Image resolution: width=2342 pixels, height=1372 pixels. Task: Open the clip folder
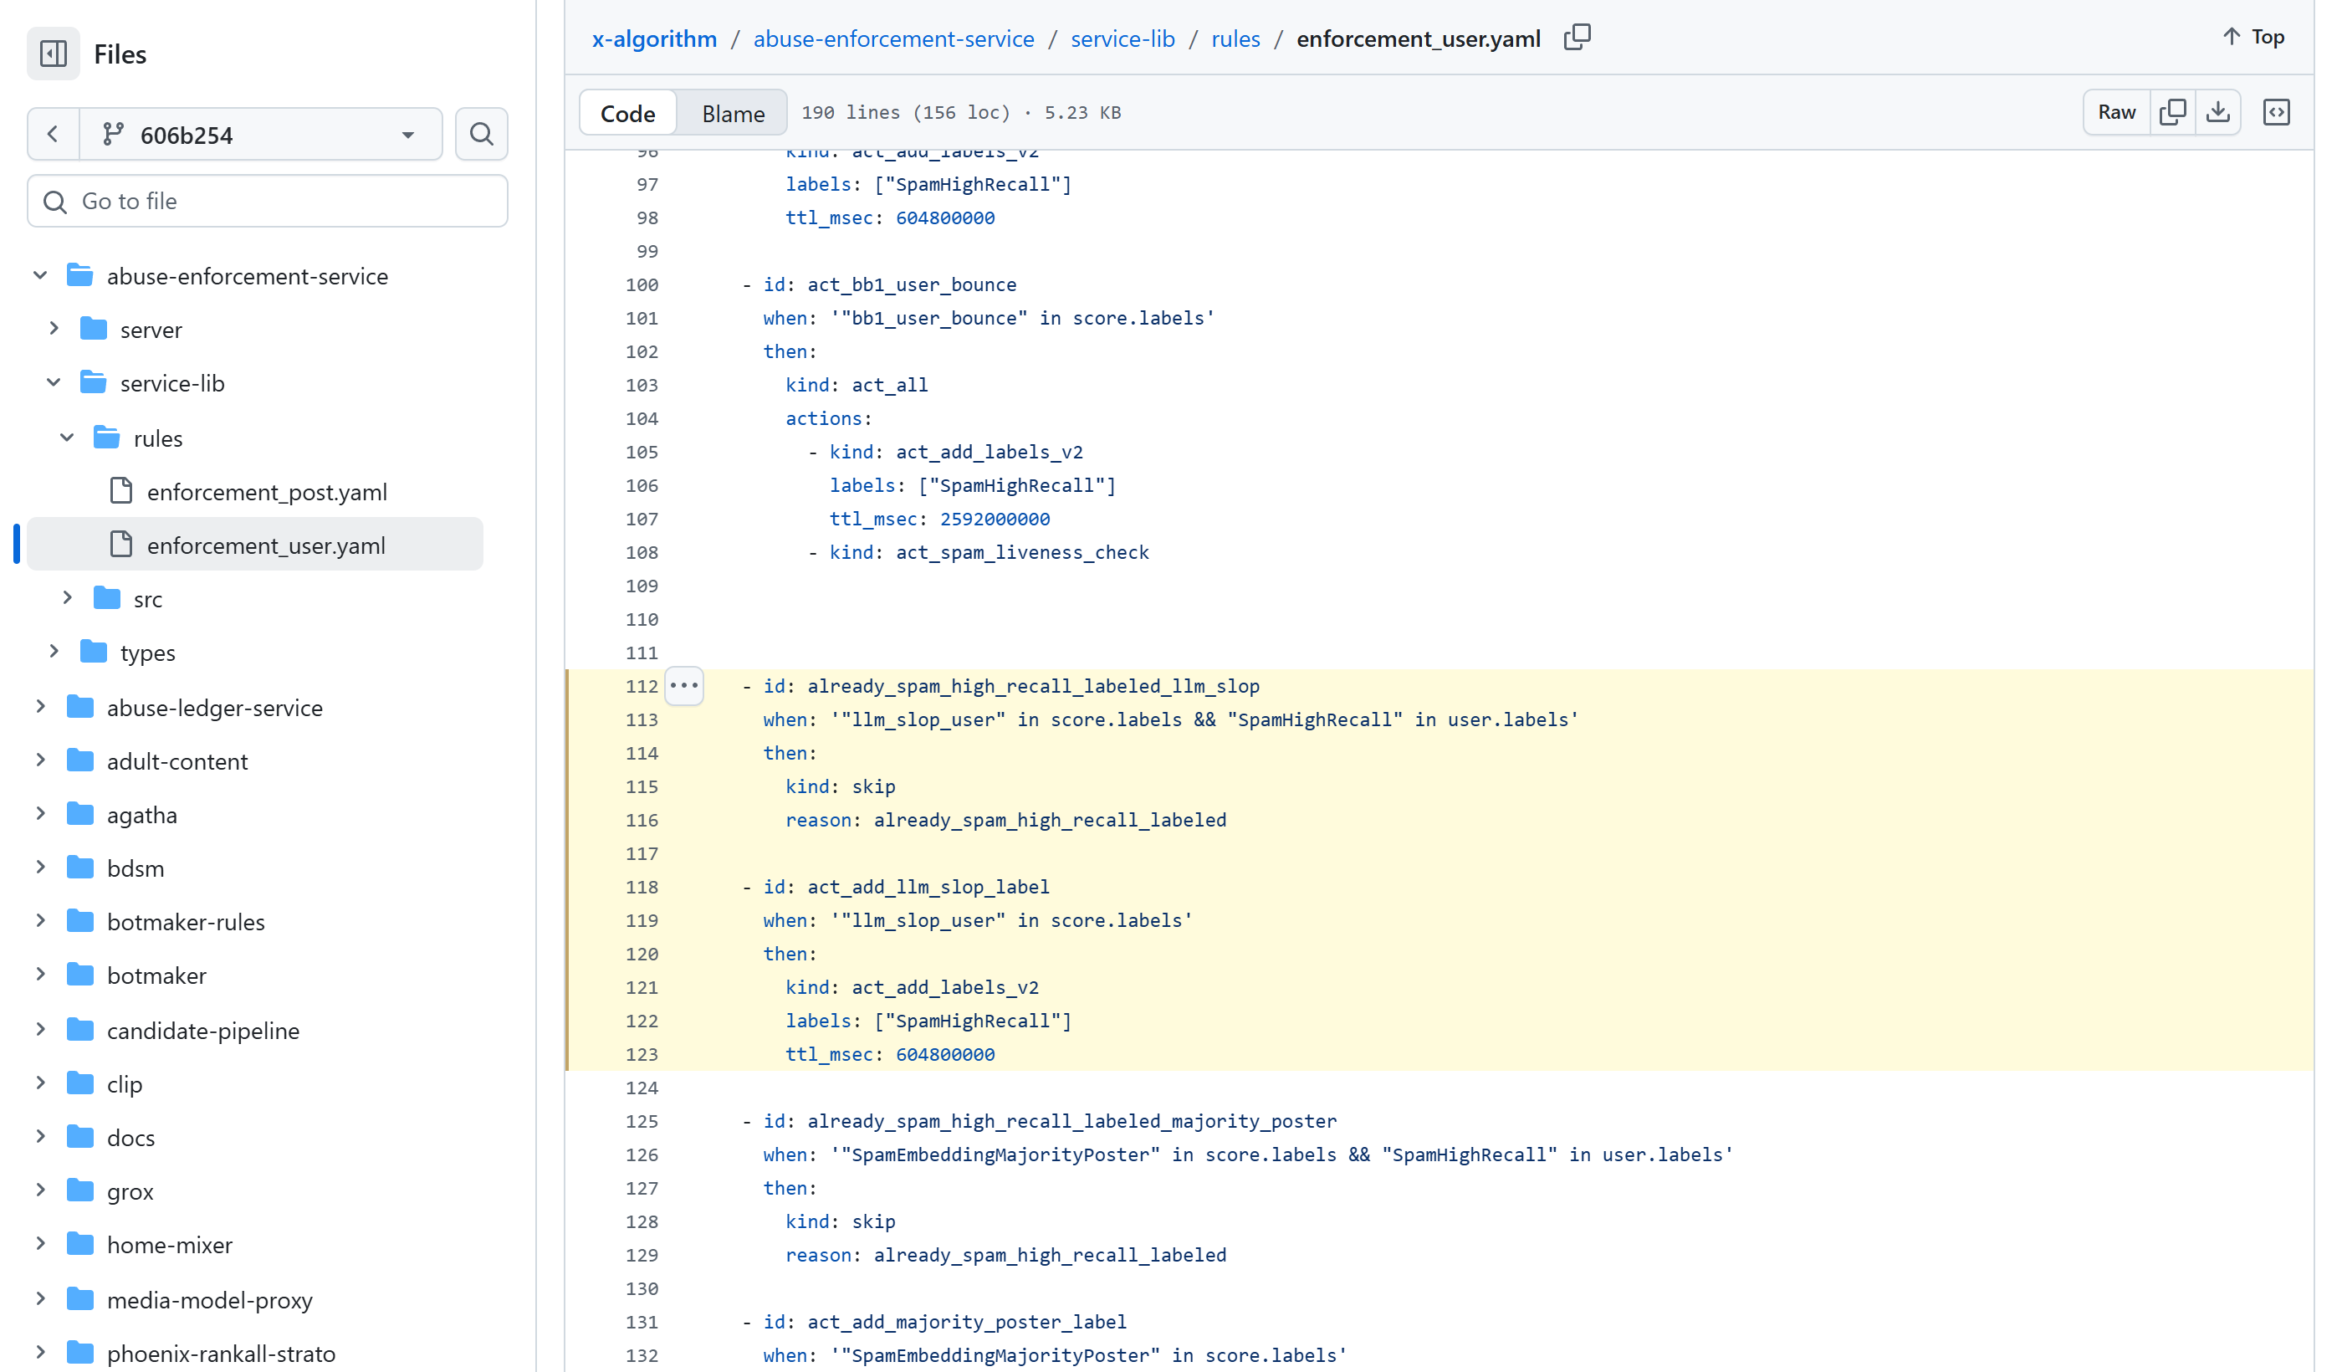[x=125, y=1084]
